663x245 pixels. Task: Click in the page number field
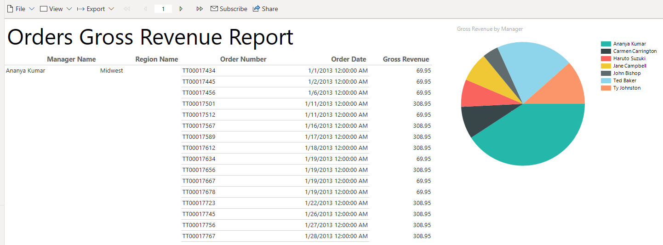[163, 9]
